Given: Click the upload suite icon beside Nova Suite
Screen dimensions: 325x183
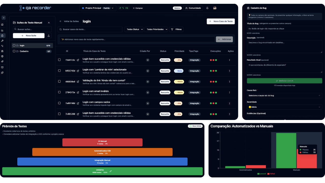Looking at the screenshot, I should (x=49, y=36).
